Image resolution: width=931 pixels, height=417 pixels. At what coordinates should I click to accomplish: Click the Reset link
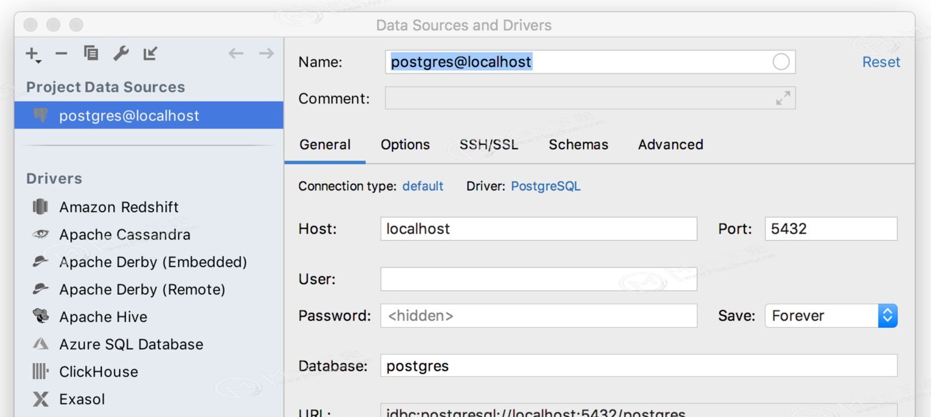click(x=881, y=62)
